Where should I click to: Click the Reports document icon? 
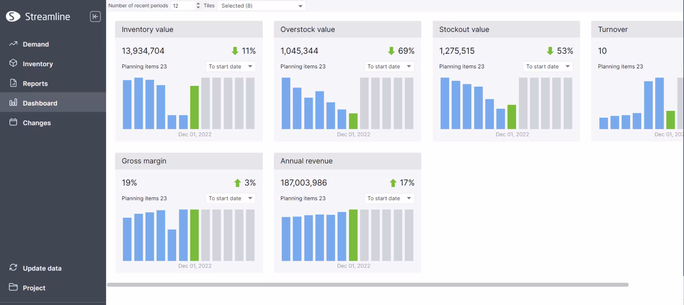13,83
